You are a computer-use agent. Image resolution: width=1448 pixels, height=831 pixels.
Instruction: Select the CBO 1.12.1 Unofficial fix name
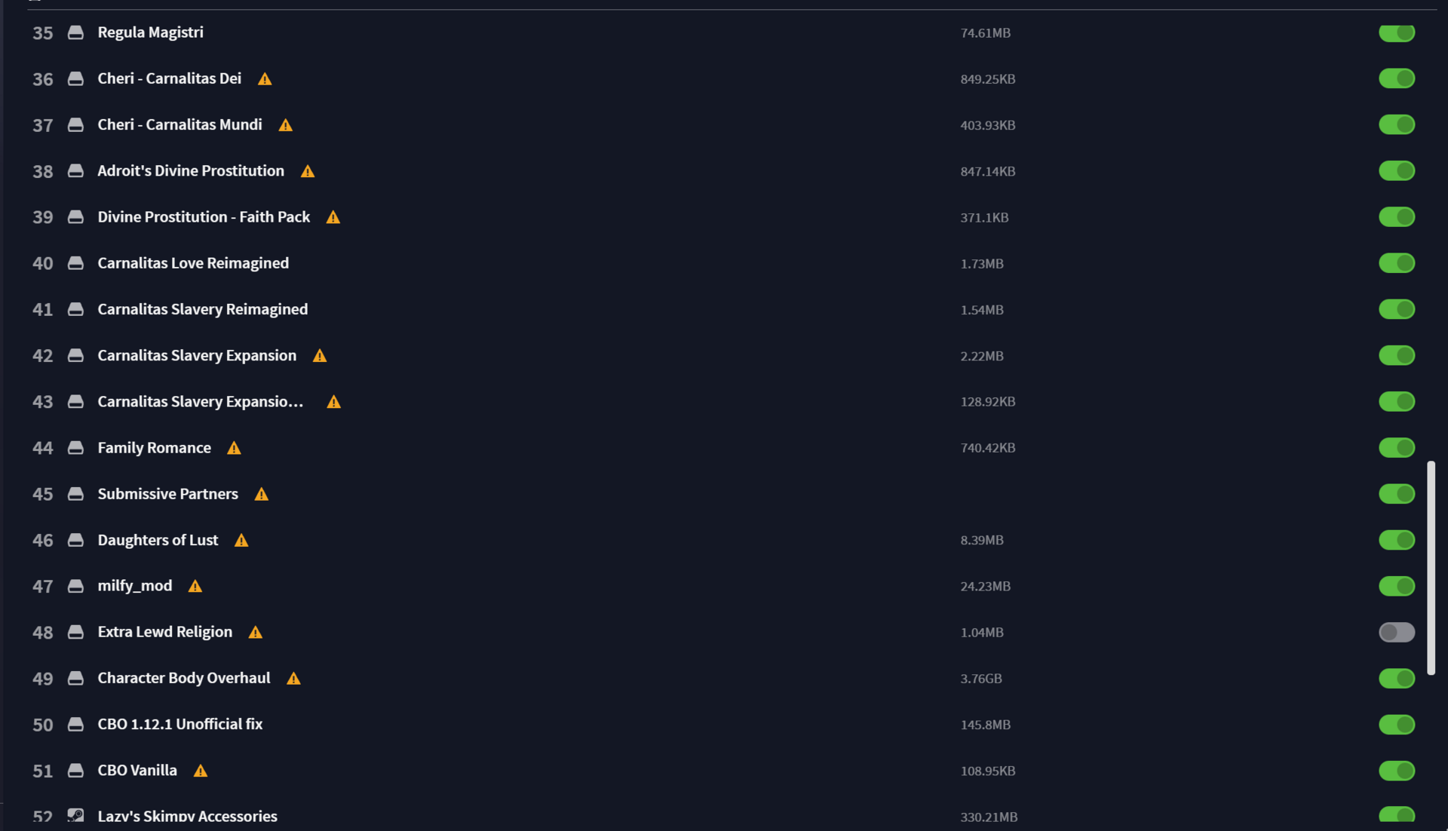(179, 724)
